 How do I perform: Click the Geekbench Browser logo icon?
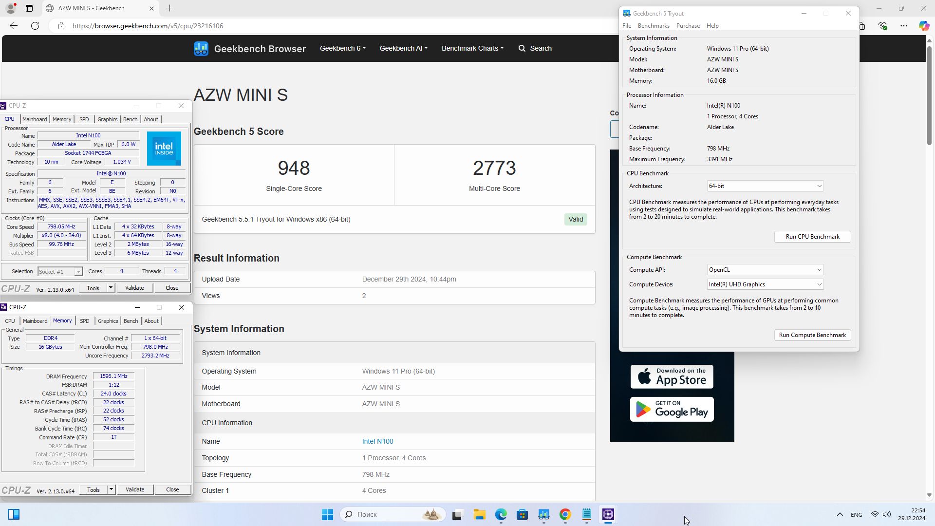[x=201, y=48]
